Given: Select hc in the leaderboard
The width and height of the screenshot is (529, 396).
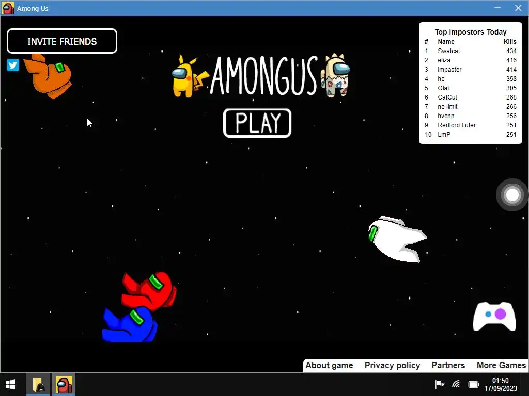Looking at the screenshot, I should click(441, 79).
